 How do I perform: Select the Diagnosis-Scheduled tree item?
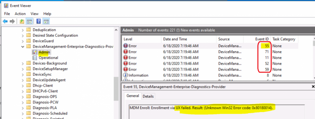tap(50, 113)
